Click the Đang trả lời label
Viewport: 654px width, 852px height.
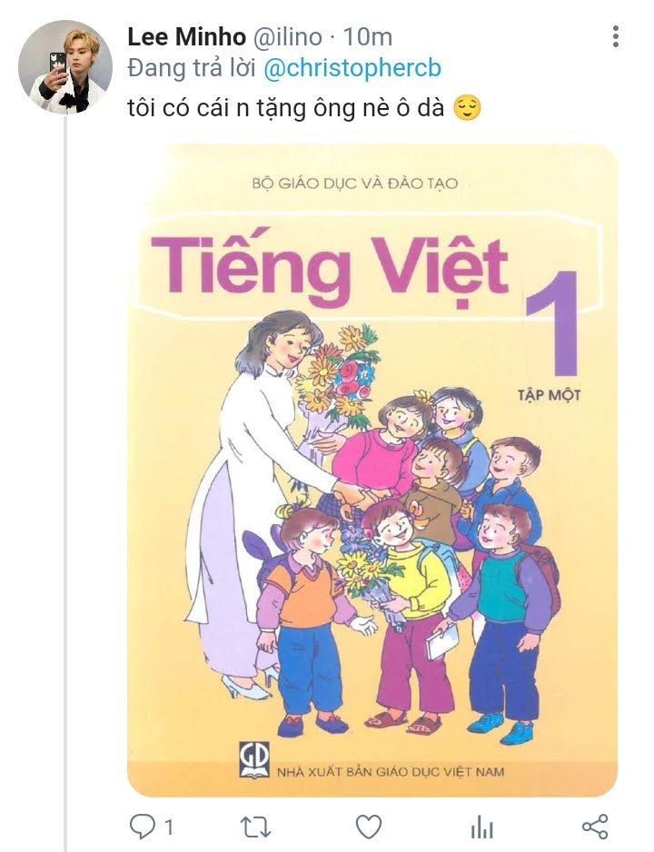192,69
